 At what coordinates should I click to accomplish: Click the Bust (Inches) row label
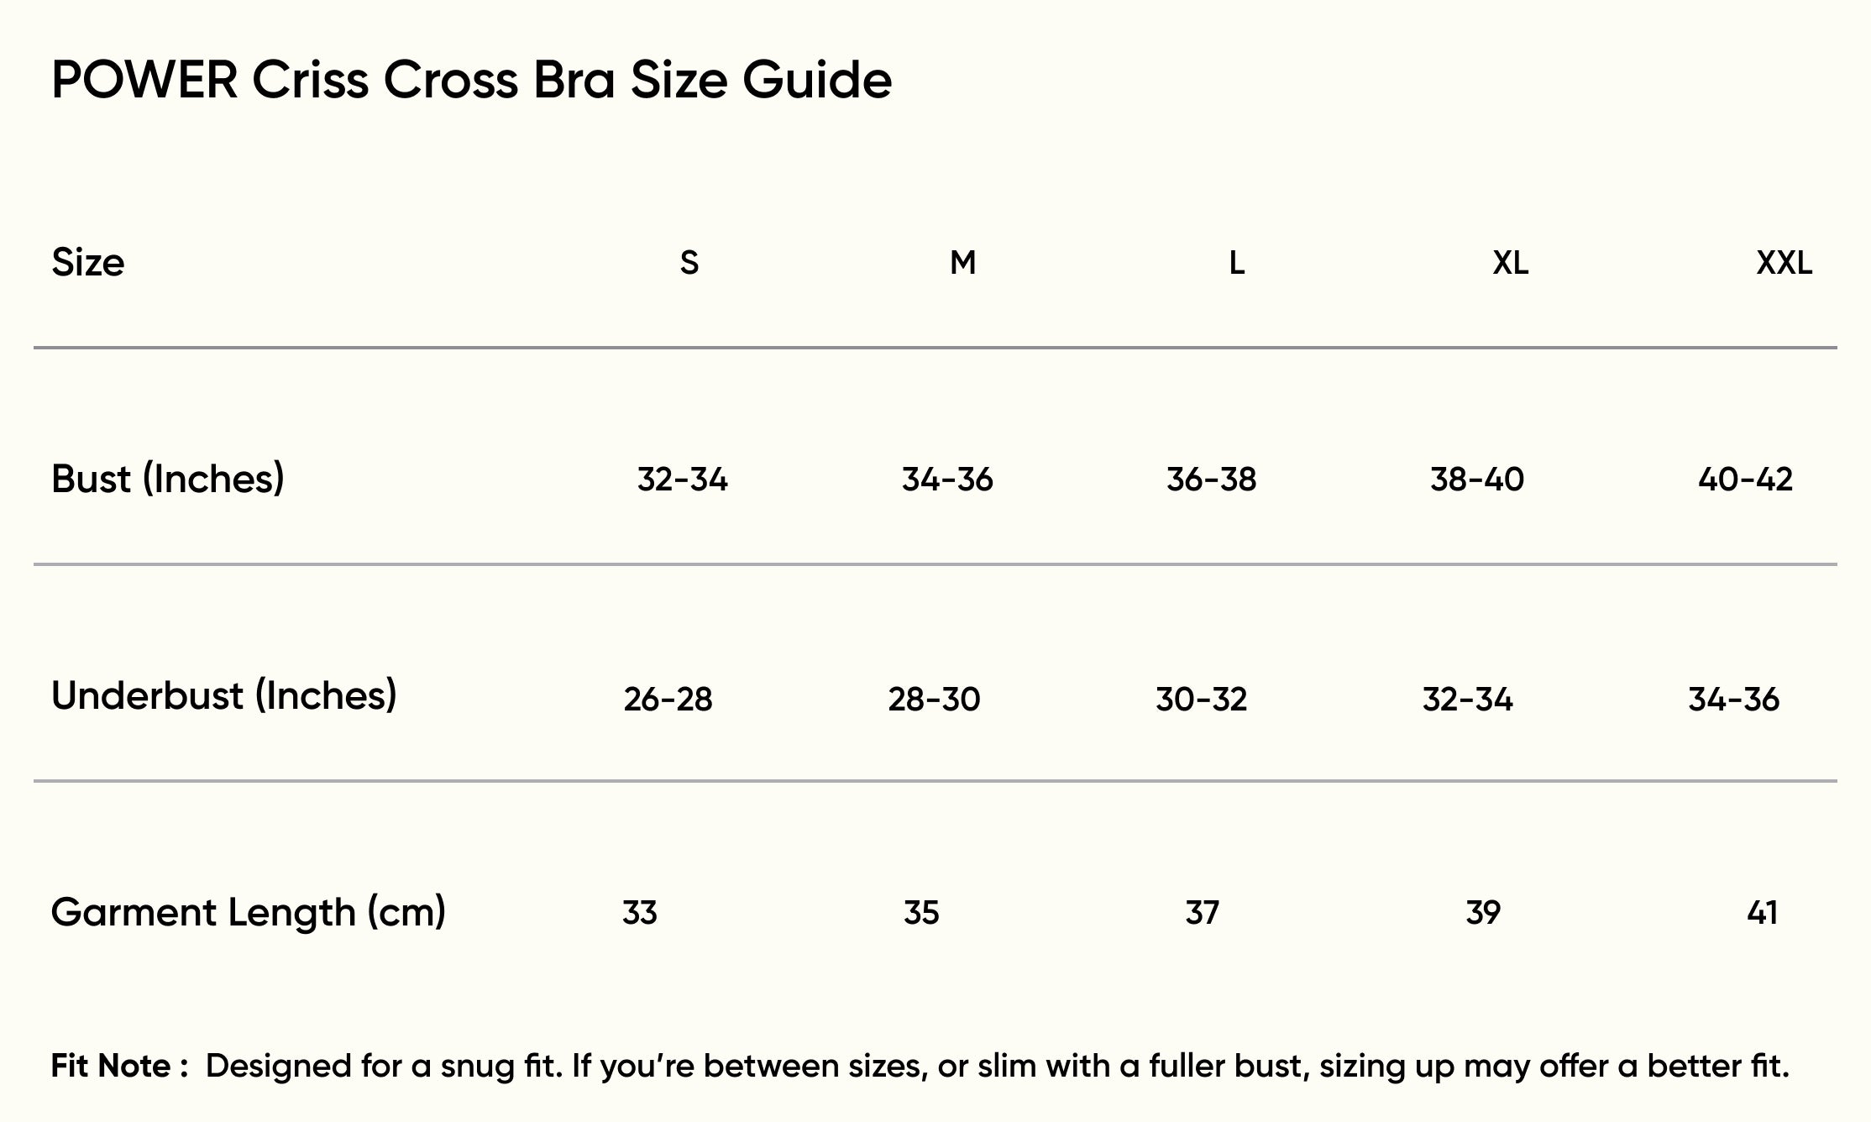[168, 479]
